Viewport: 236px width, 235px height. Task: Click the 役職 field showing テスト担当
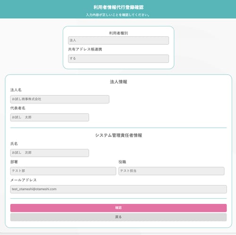[x=171, y=171]
